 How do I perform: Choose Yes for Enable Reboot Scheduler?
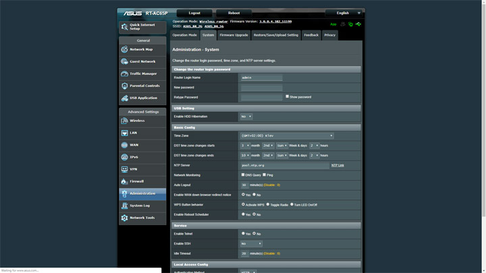point(243,214)
